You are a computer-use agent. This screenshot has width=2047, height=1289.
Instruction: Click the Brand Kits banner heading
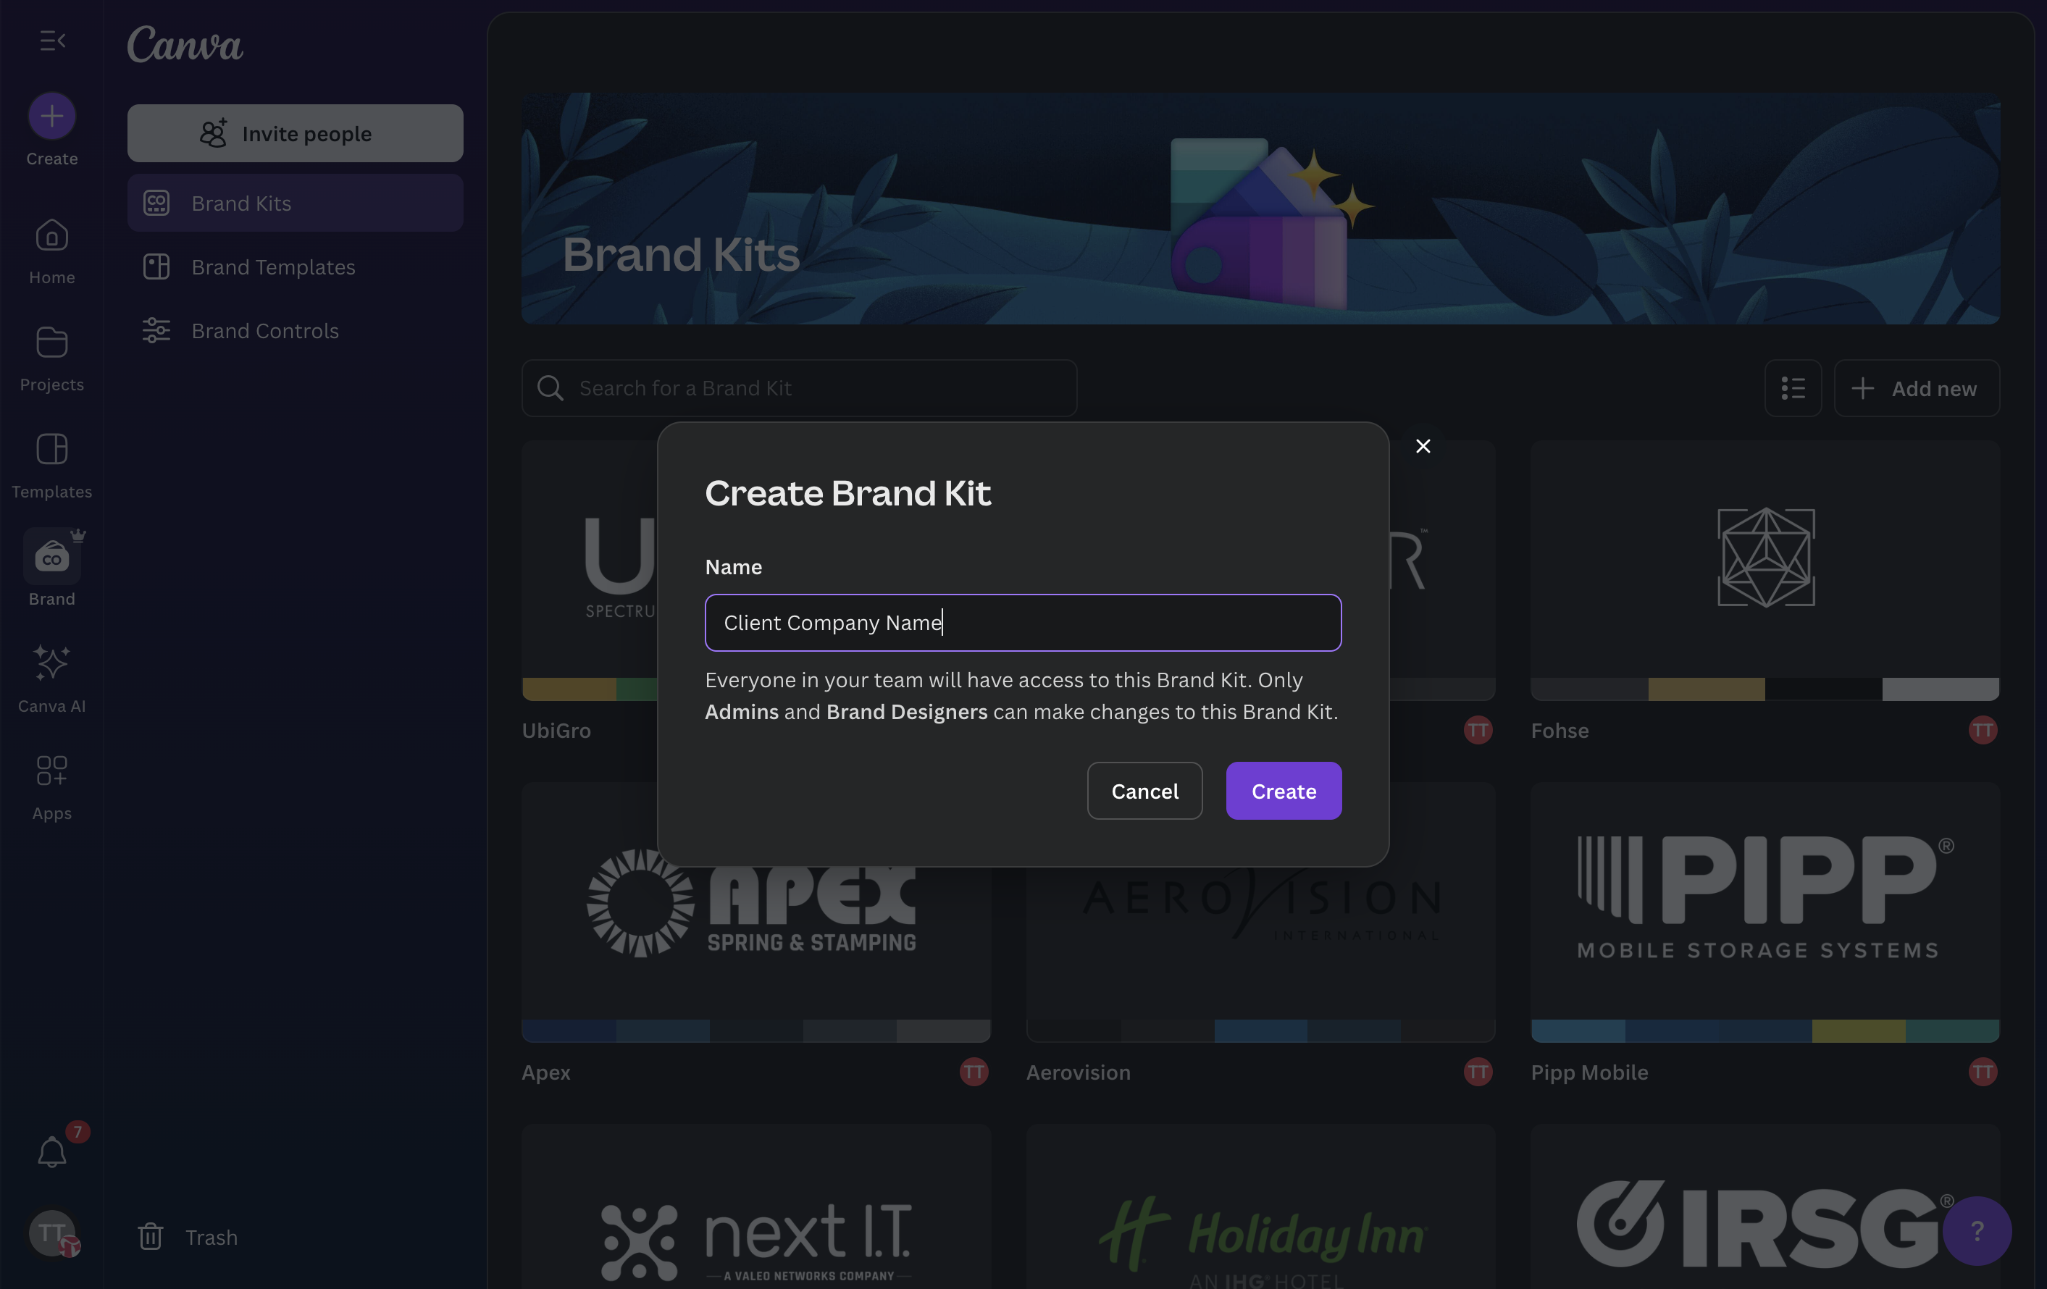681,254
